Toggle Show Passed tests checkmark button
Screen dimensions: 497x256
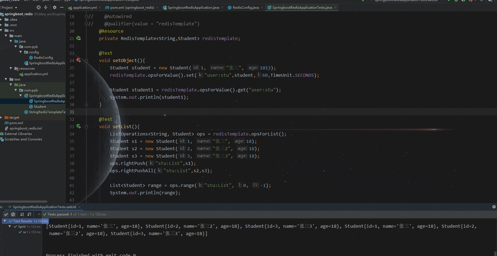click(6, 214)
